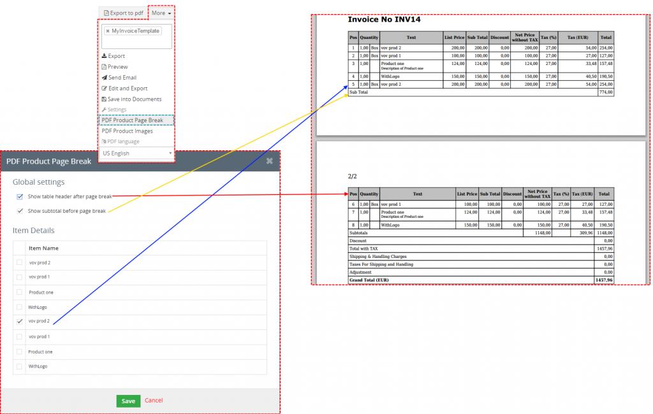
Task: Expand the US English language dropdown
Action: (x=136, y=153)
